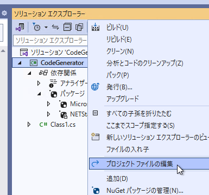
Task: Click collapse icon beside すべての子孫を折りたたむ
Action: [95, 113]
